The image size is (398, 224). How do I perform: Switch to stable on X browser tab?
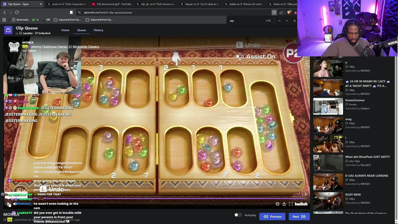pyautogui.click(x=244, y=4)
